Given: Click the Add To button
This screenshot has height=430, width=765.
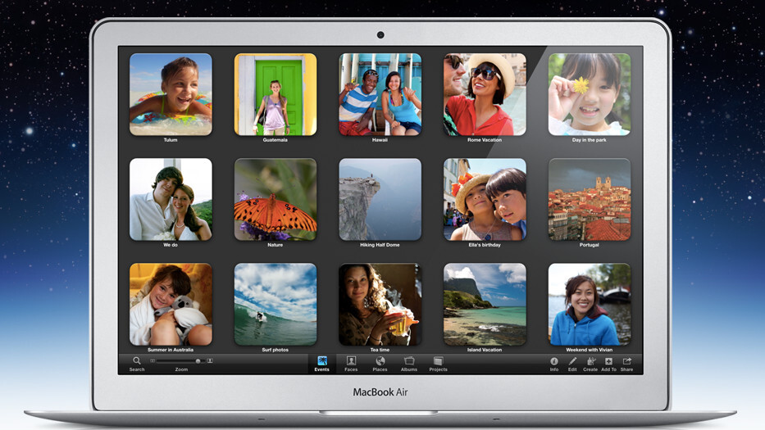Looking at the screenshot, I should (608, 361).
